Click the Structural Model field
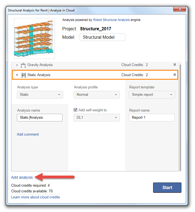The height and width of the screenshot is (212, 195). tap(103, 37)
